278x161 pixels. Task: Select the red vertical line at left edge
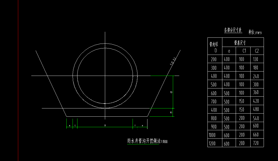click(18, 80)
